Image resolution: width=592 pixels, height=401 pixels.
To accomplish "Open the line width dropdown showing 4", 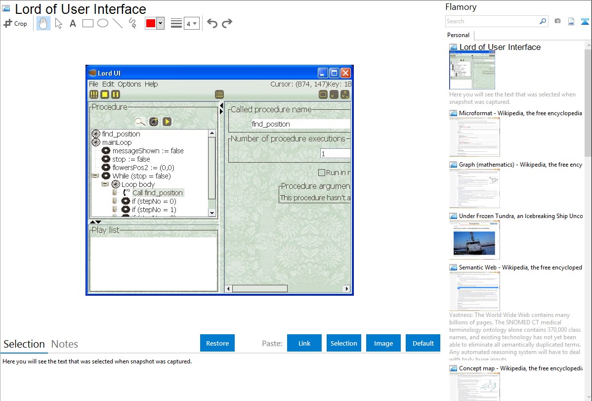I will pyautogui.click(x=191, y=24).
